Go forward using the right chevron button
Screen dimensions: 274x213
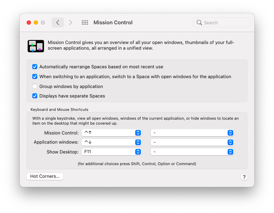click(x=70, y=23)
